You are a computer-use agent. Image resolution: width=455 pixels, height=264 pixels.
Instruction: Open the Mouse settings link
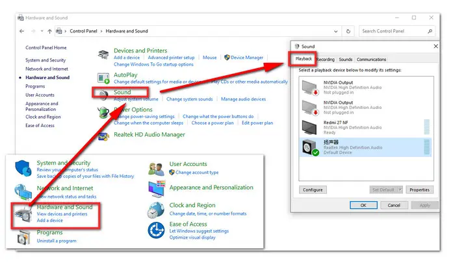209,58
